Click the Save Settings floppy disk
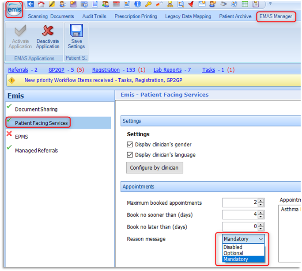This screenshot has width=302, height=271. click(76, 37)
